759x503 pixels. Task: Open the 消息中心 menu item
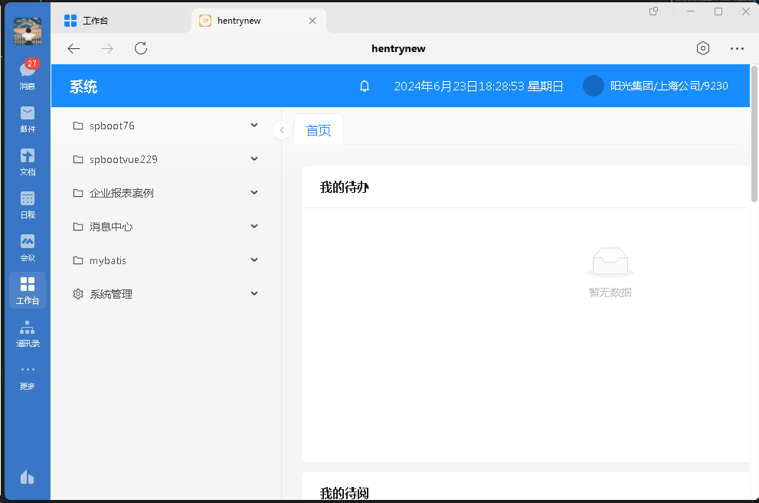point(166,227)
